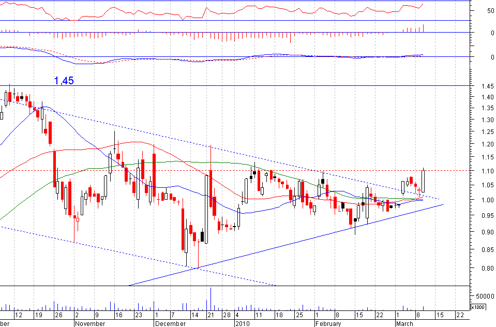Screen dimensions: 496x327
Task: Click the "0" label of the MACD line panel
Action: point(492,57)
